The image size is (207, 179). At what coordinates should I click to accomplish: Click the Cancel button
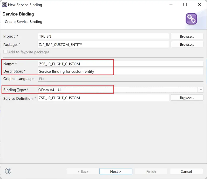(x=186, y=171)
